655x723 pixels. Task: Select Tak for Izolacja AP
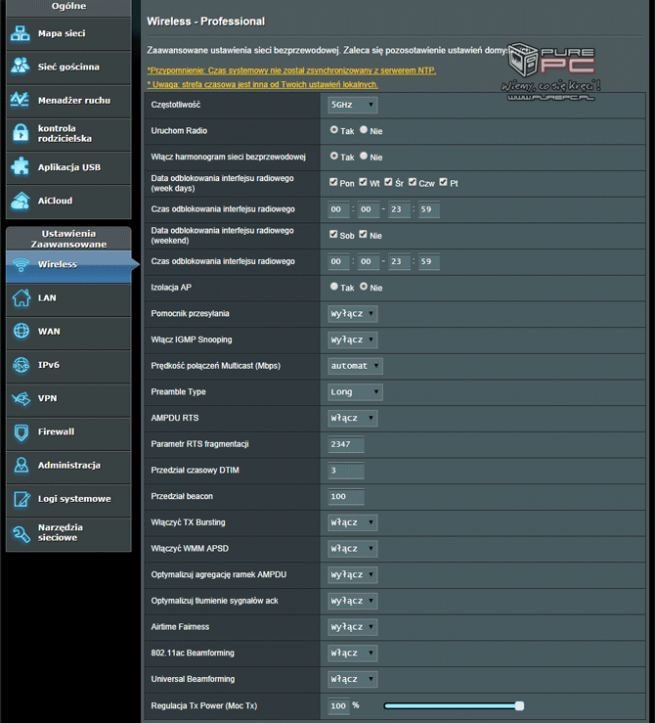click(x=334, y=287)
